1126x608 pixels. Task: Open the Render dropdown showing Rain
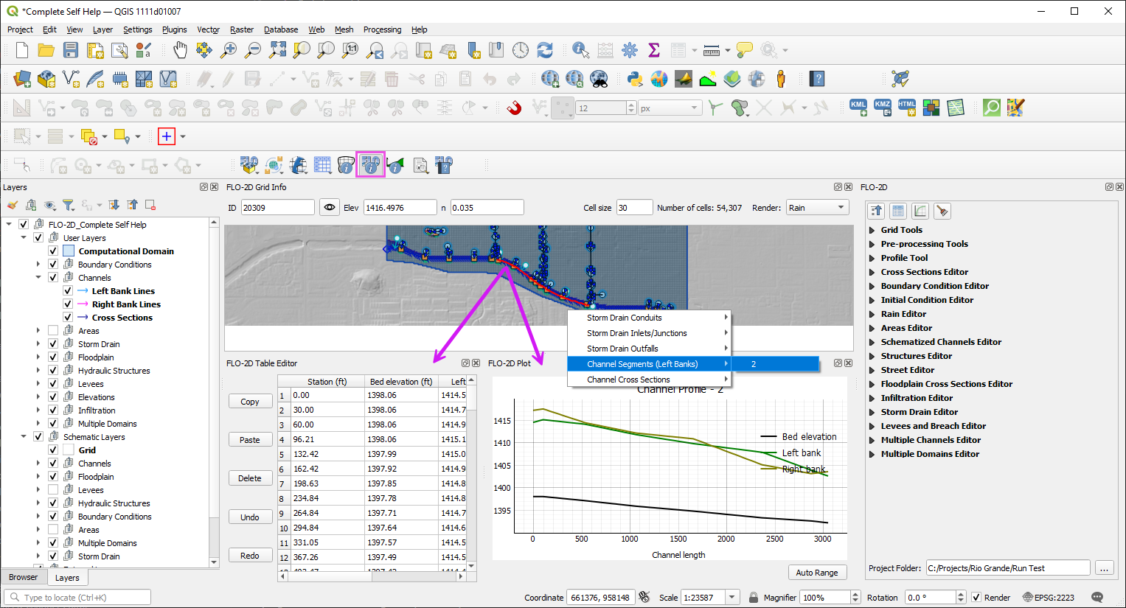816,208
